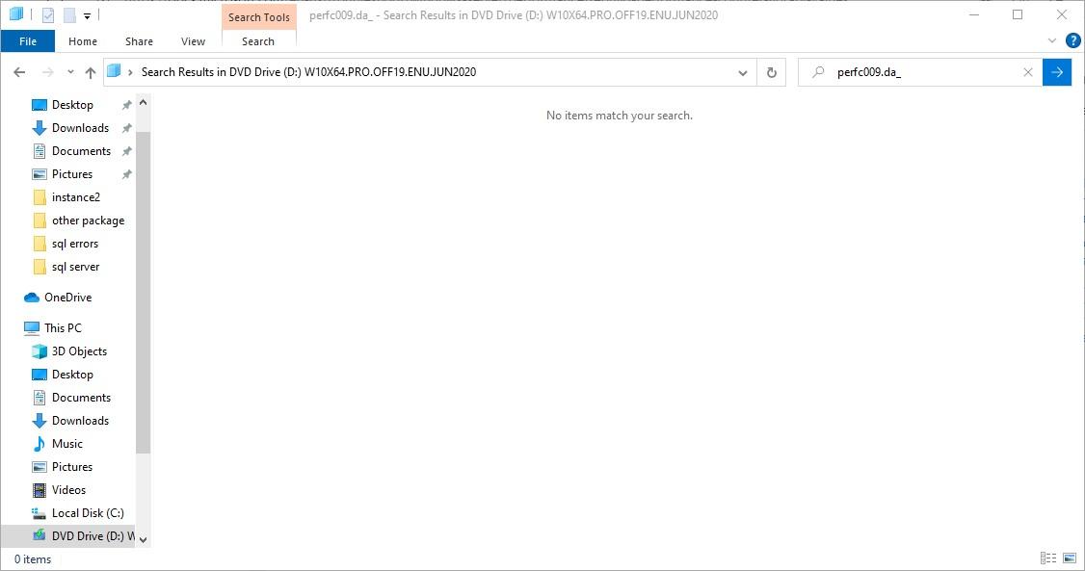This screenshot has width=1085, height=571.
Task: Click the navigation pane scrollbar thumb
Action: point(144,293)
